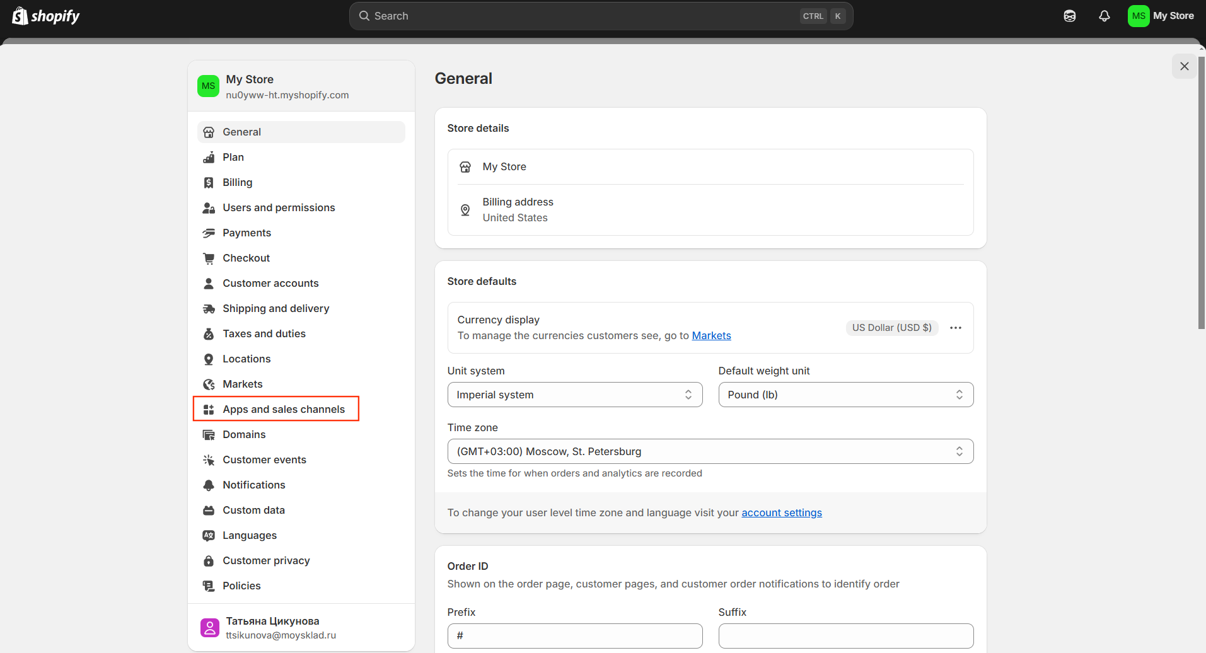Open Apps and sales channels
The height and width of the screenshot is (653, 1206).
pyautogui.click(x=301, y=409)
